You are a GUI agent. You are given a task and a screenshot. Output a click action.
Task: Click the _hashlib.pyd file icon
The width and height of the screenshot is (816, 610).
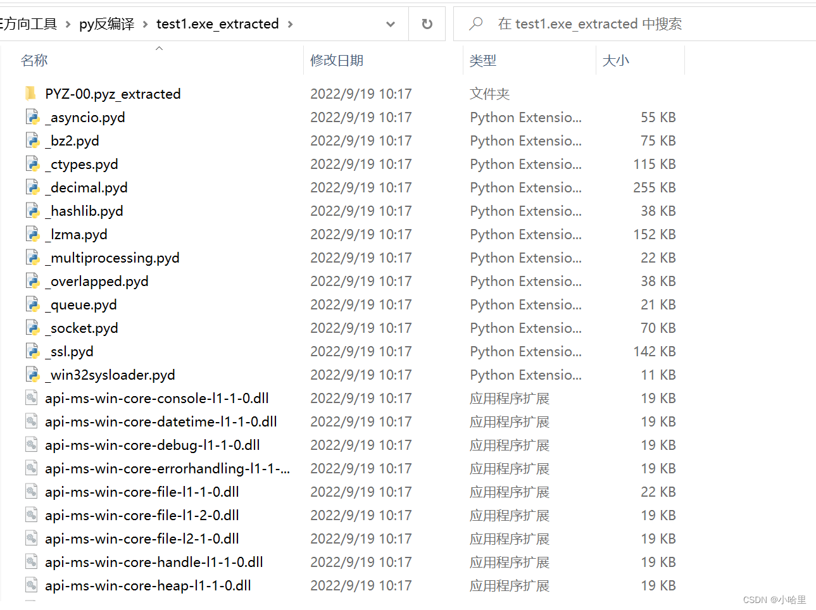tap(32, 211)
